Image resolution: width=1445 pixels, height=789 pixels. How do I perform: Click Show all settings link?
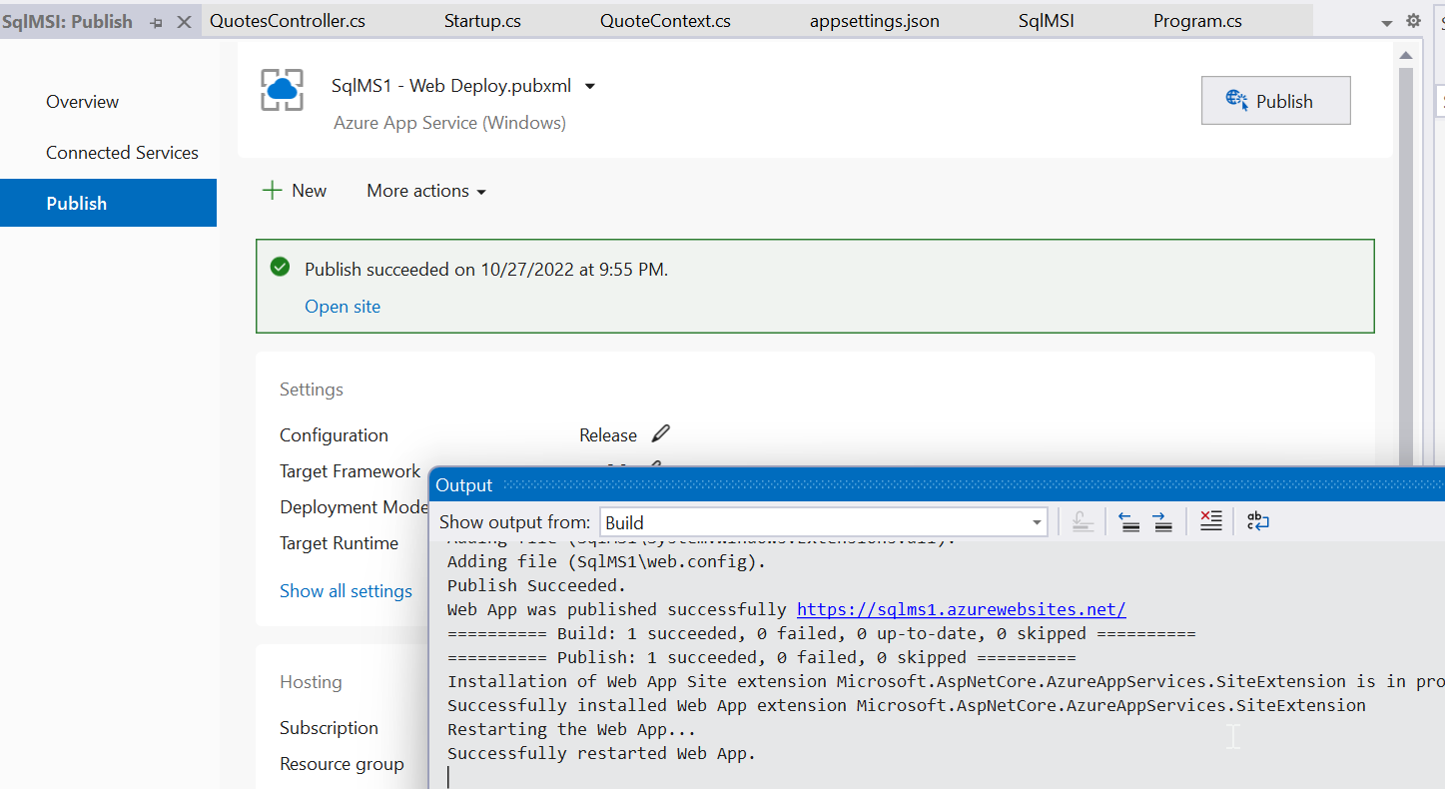coord(346,591)
